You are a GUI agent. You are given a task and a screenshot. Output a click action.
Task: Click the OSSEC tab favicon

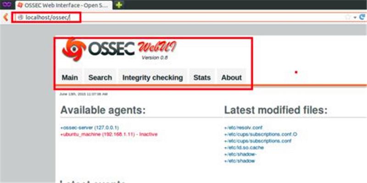(20, 5)
